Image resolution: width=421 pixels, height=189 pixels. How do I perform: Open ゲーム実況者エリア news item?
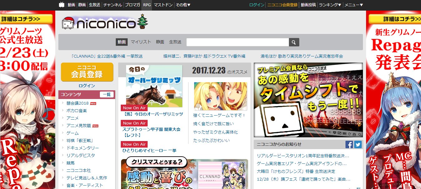tap(301, 163)
